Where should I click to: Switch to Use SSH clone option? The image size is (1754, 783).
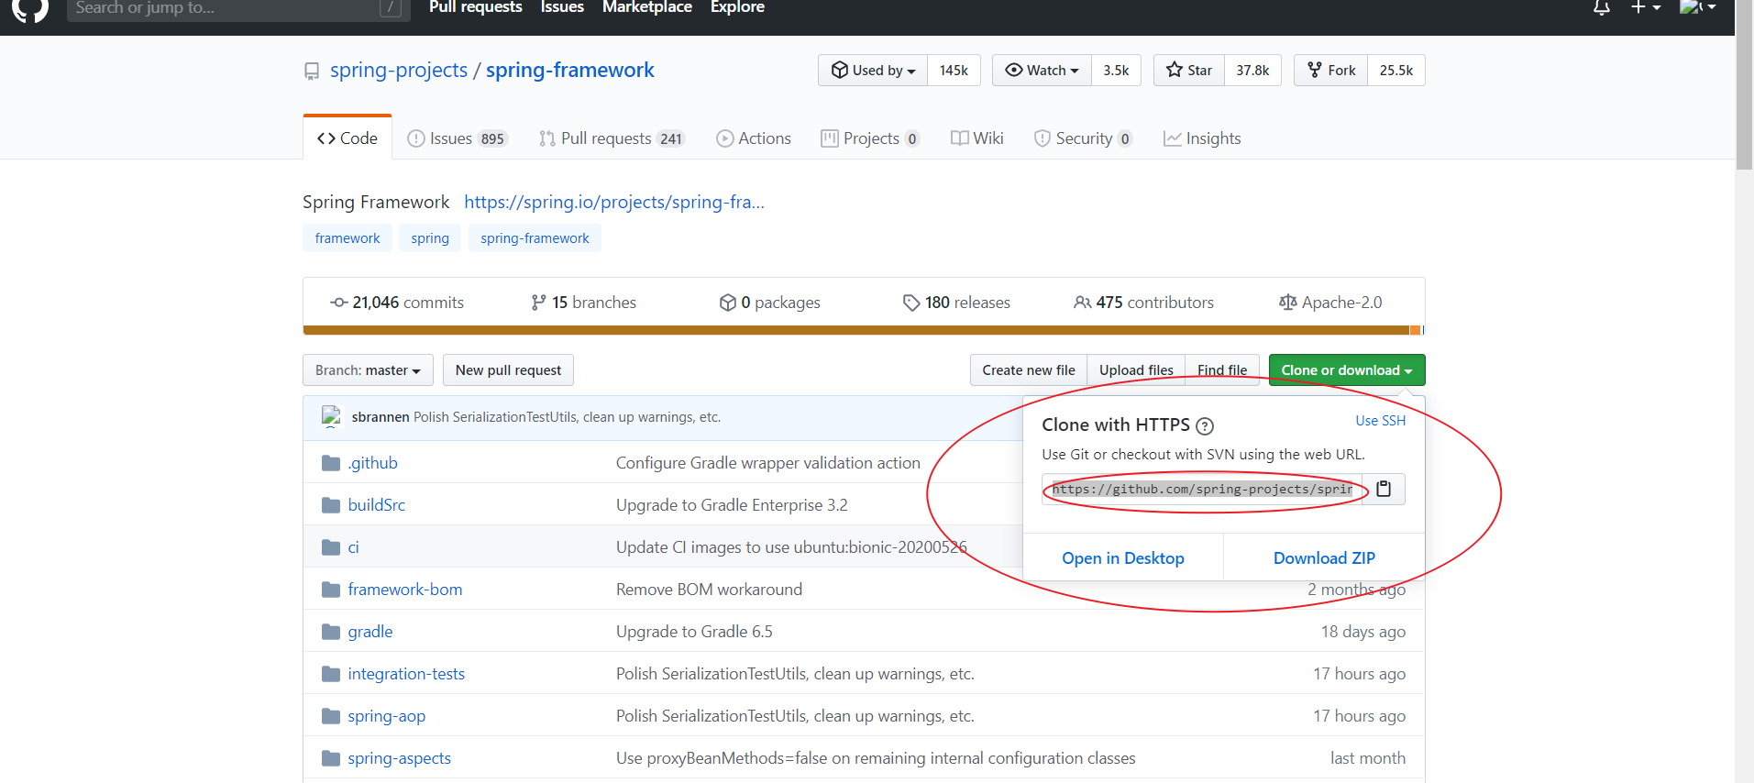click(1381, 421)
